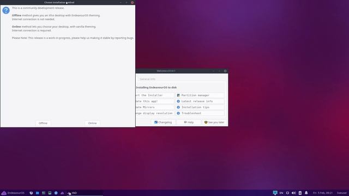Open the display icon in the system tray
Screen dimensions: 349x196
coord(275,193)
